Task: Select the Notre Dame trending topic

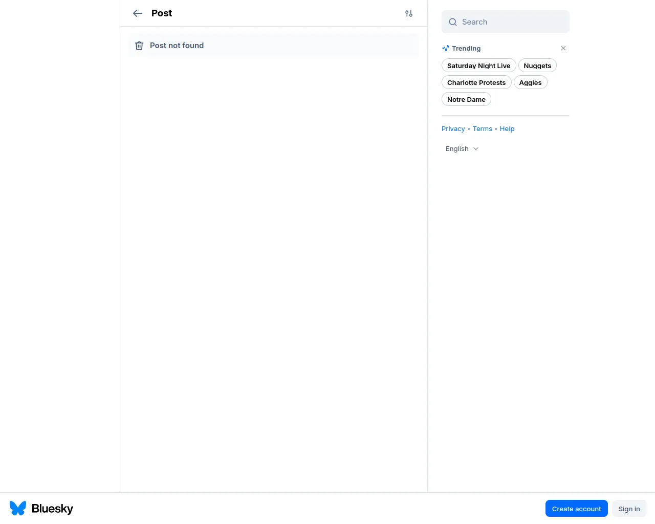Action: pyautogui.click(x=466, y=99)
